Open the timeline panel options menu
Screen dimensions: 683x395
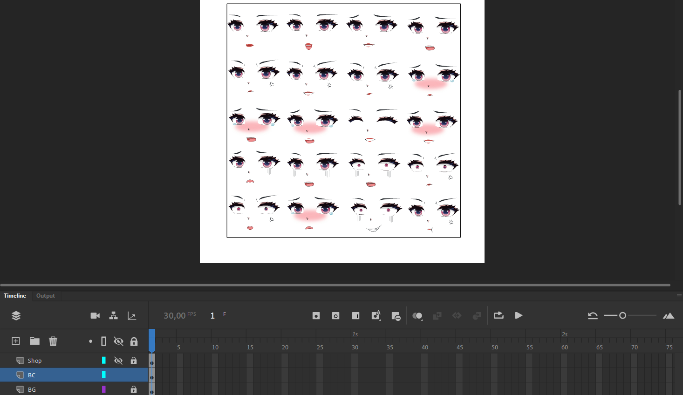coord(679,296)
